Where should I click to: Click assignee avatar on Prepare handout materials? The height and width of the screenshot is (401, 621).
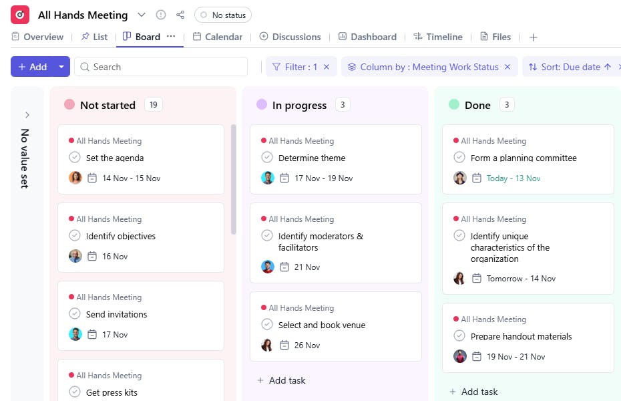460,356
